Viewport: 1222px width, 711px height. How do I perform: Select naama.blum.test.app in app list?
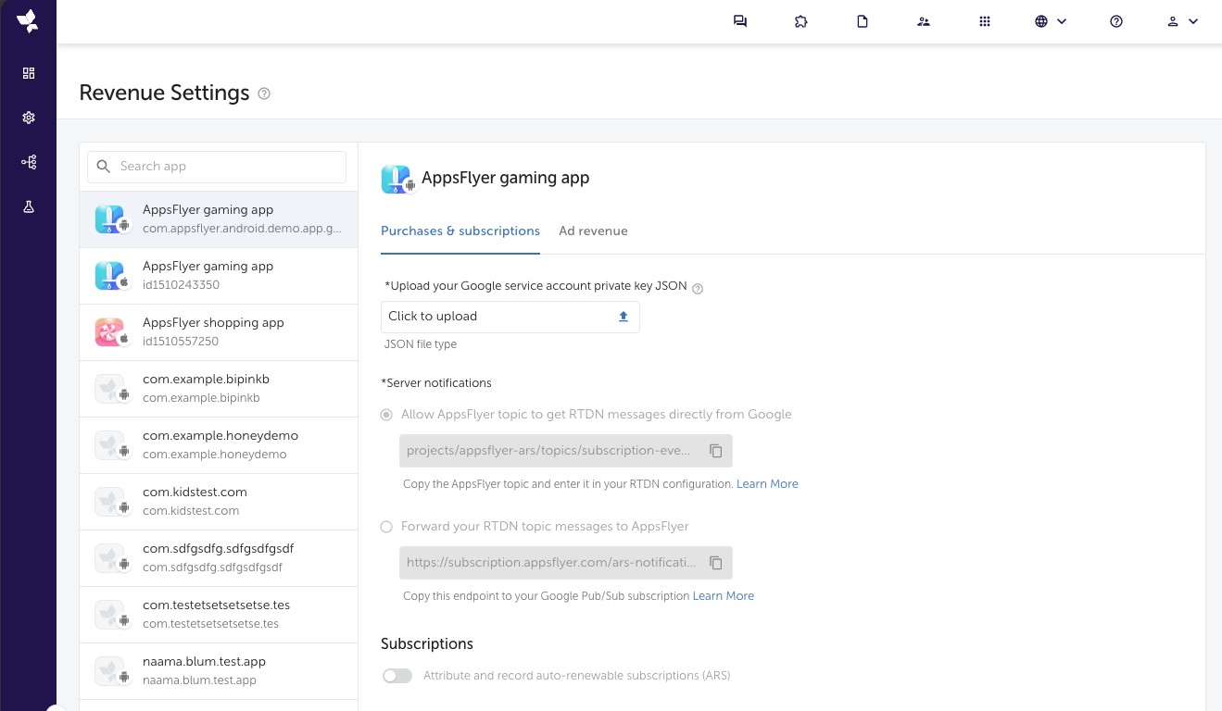219,671
